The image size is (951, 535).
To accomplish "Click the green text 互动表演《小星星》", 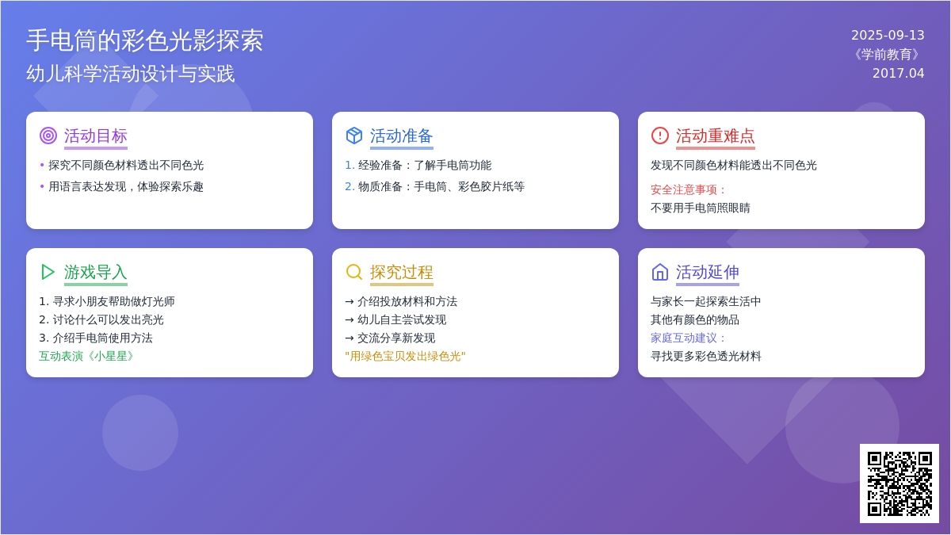I will (x=89, y=356).
